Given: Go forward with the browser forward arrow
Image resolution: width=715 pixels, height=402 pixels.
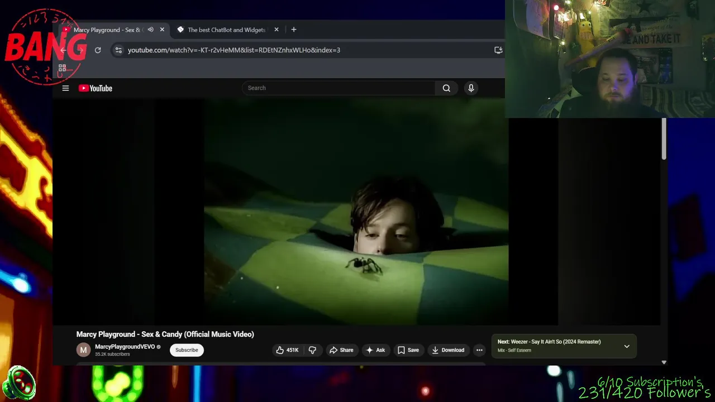Looking at the screenshot, I should tap(80, 50).
